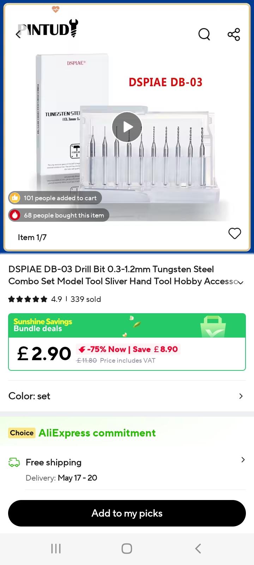Expand the full product title
Viewport: 254px width, 565px height.
241,282
